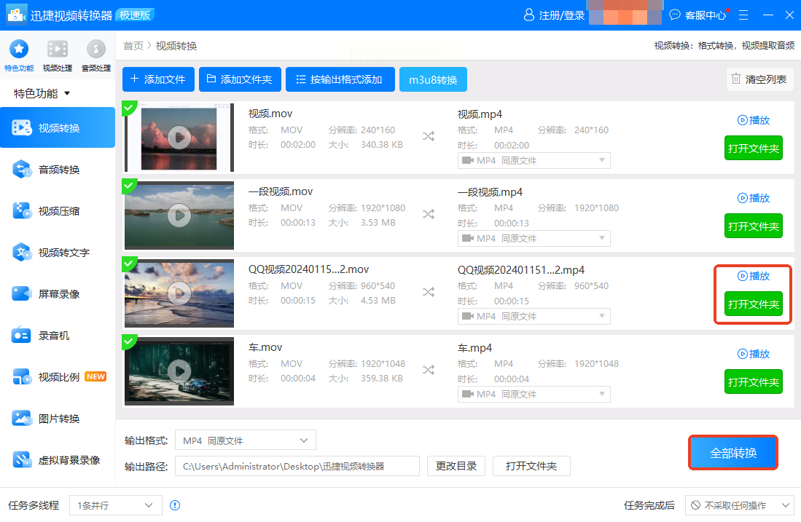This screenshot has width=801, height=522.
Task: Click the hamburger menu icon in title bar
Action: click(x=743, y=15)
